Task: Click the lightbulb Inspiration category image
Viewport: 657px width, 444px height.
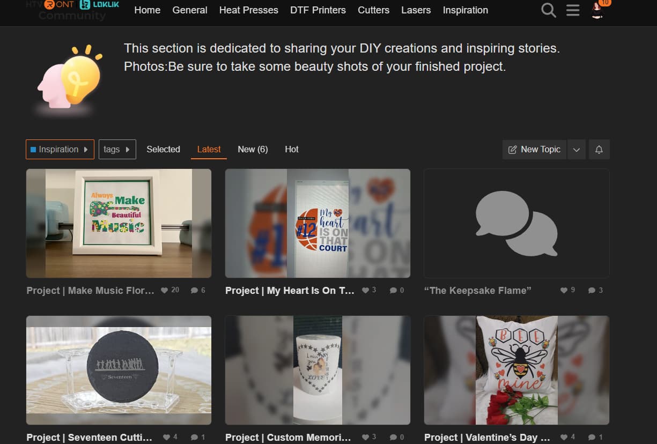Action: 70,78
